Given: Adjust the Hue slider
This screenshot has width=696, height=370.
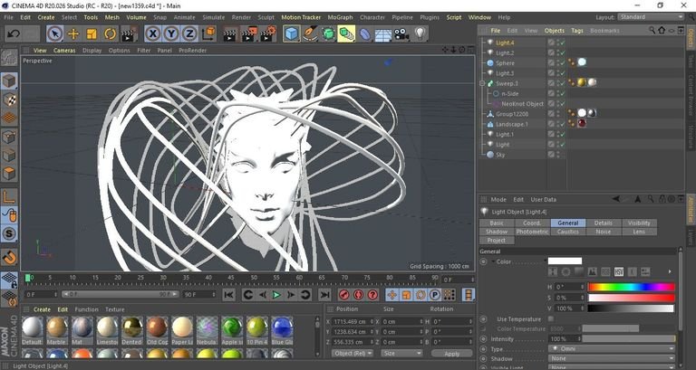Looking at the screenshot, I should click(631, 287).
